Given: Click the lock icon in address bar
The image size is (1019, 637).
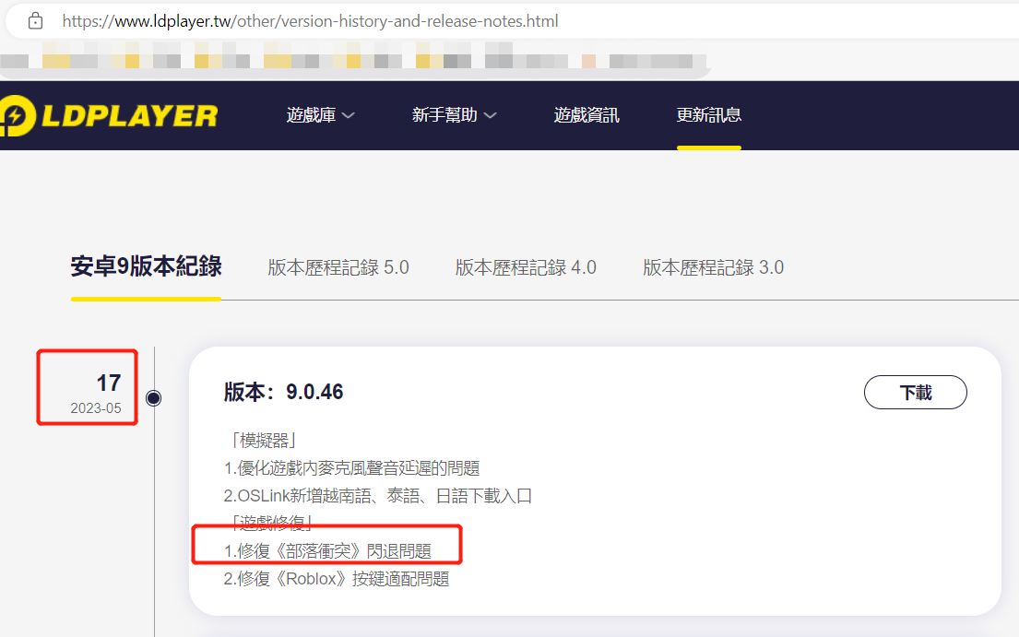Looking at the screenshot, I should tap(35, 20).
